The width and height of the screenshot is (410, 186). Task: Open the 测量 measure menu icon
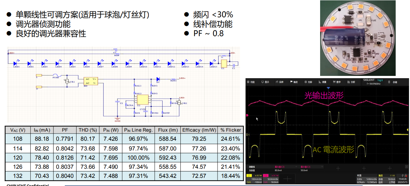[x=322, y=82]
